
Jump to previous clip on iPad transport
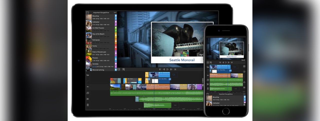160,69
